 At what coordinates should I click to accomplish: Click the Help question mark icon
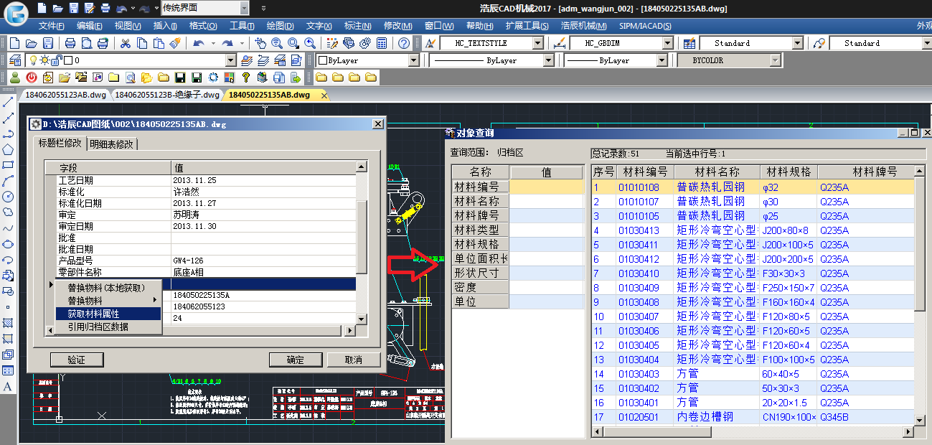[404, 43]
